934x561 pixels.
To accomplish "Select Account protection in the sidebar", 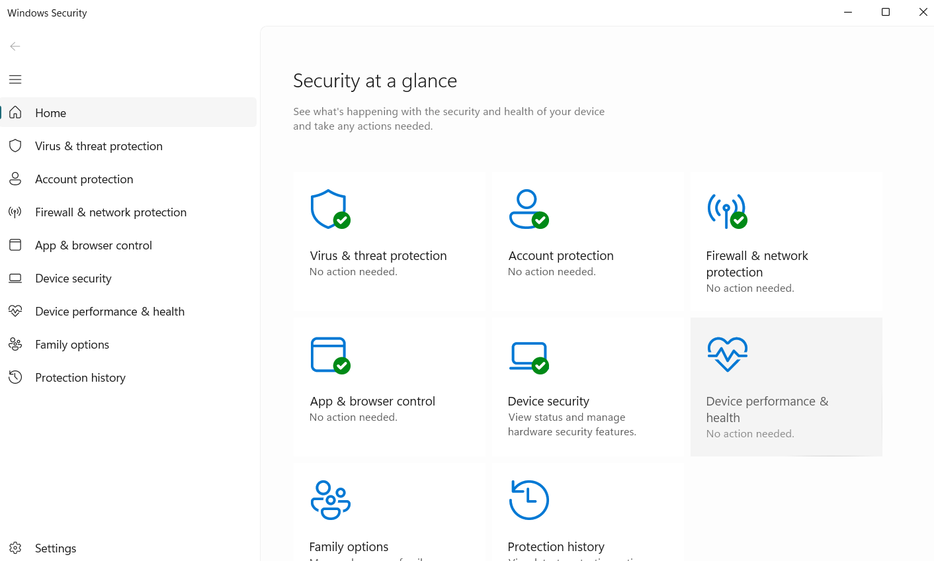I will click(x=84, y=179).
